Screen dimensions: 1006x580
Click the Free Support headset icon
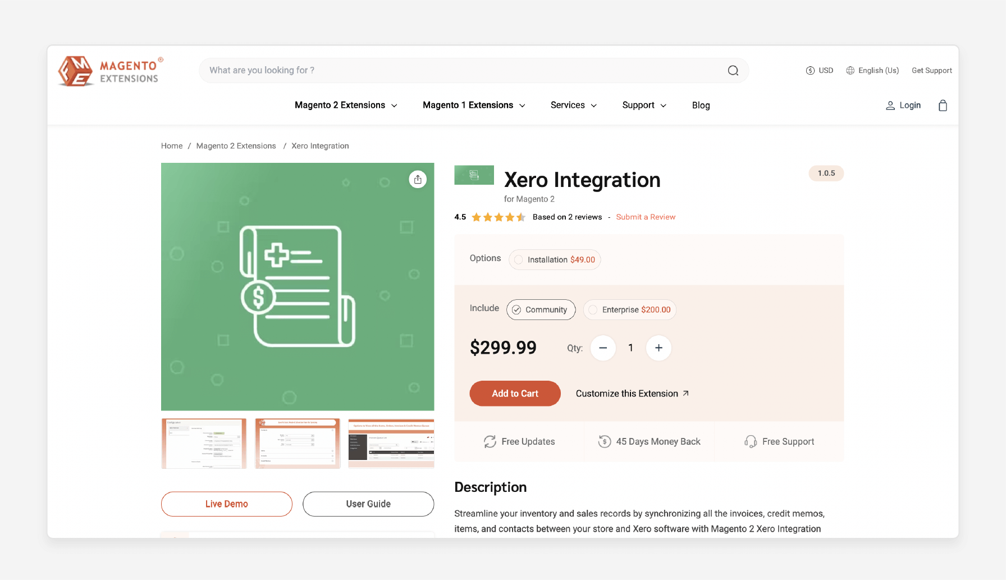pos(751,442)
